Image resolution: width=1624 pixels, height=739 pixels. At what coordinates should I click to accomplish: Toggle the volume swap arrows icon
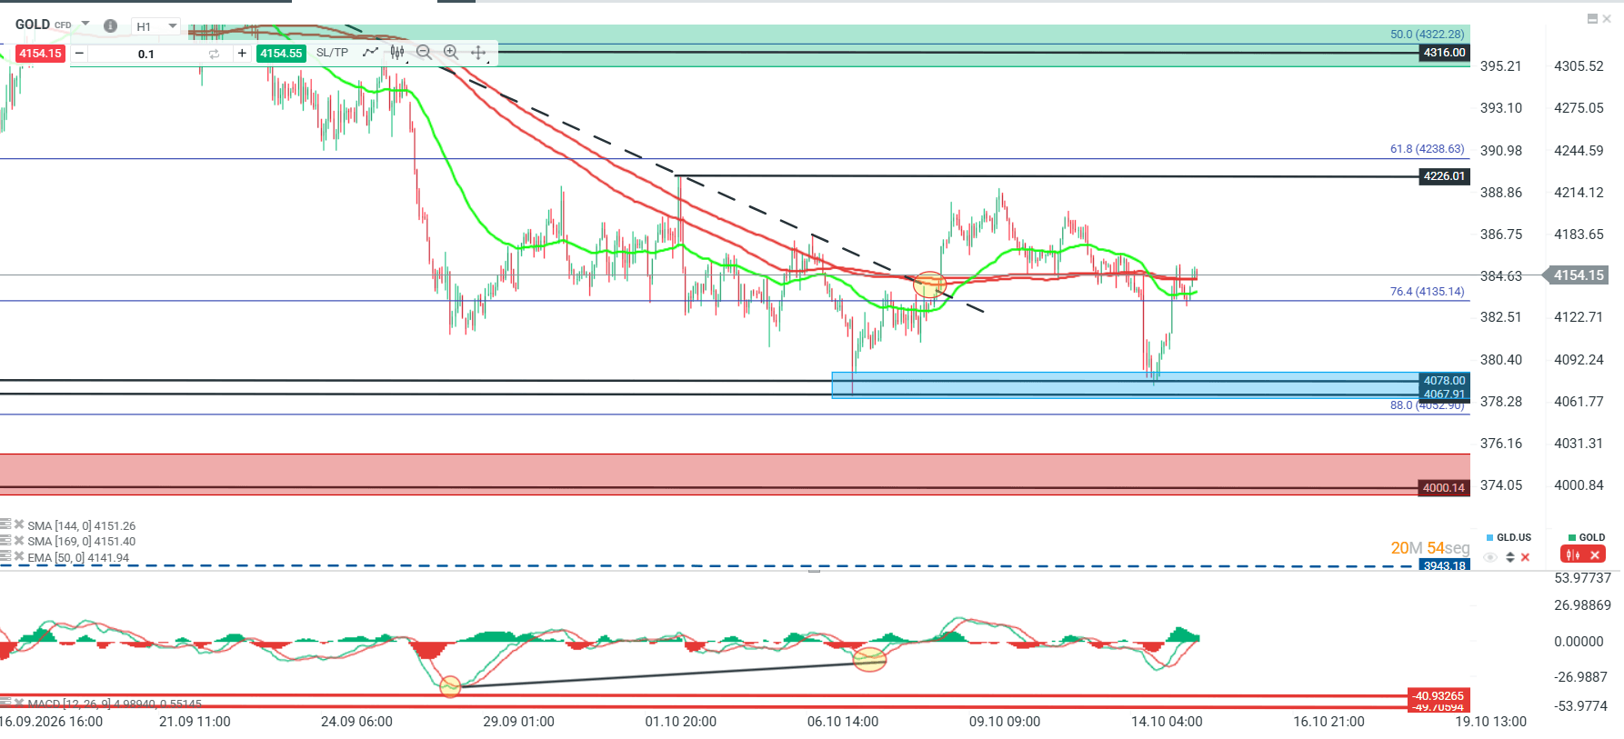pos(215,55)
